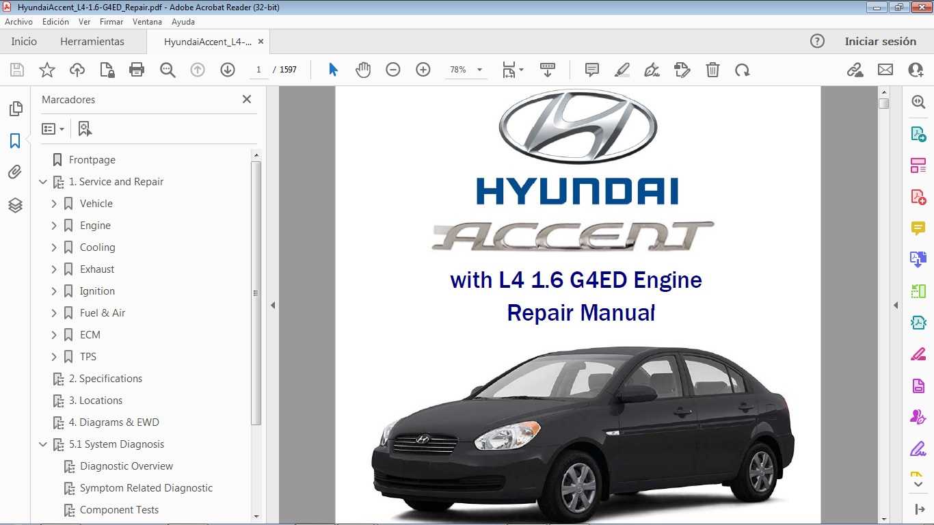
Task: Expand the Vehicle bookmark
Action: (x=54, y=204)
